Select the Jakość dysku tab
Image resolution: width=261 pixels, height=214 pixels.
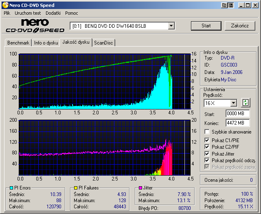click(x=76, y=42)
